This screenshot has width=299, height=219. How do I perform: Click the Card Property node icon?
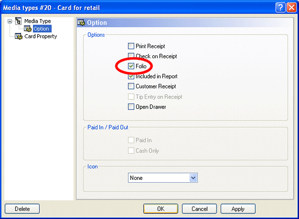(x=19, y=36)
